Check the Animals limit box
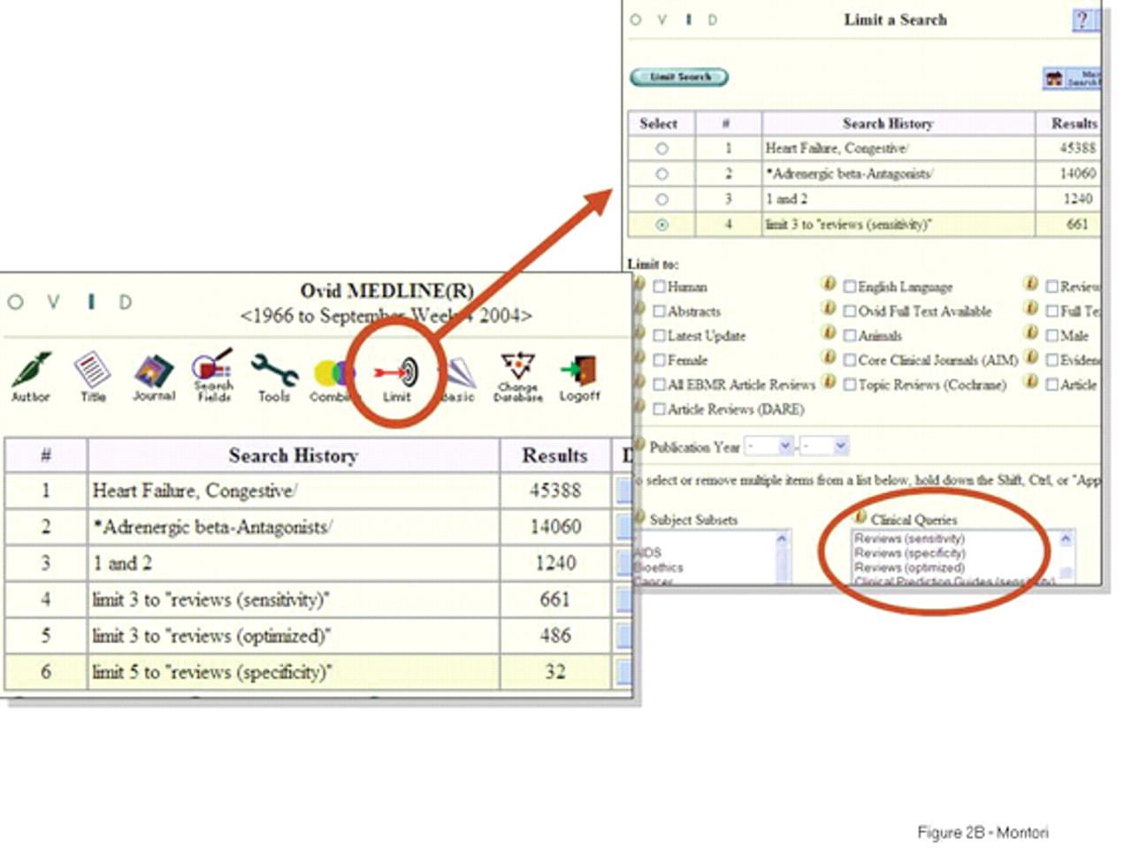 (x=849, y=335)
